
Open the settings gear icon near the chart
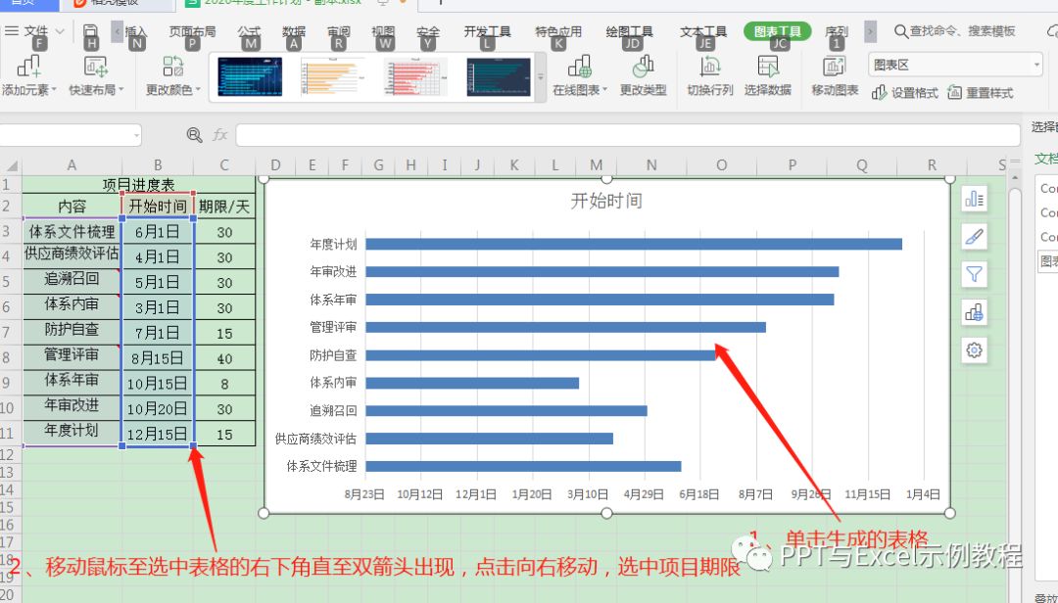point(974,349)
